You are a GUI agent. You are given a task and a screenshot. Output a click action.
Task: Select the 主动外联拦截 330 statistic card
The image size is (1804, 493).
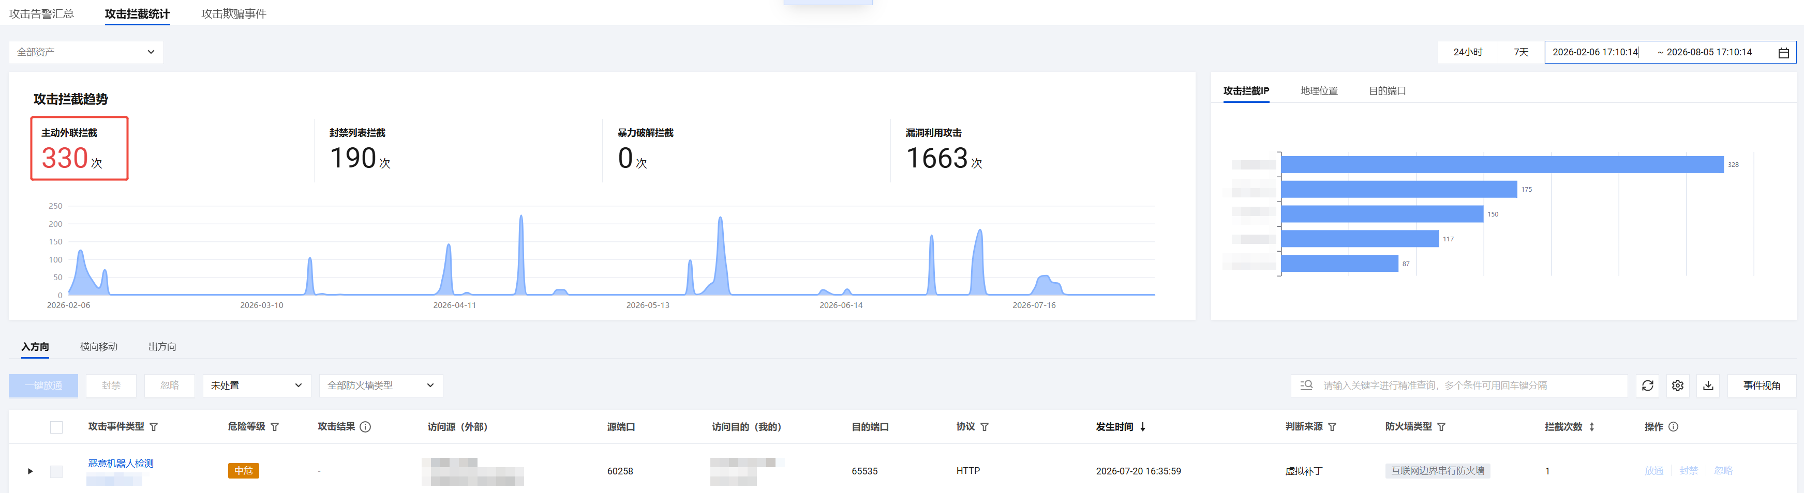79,148
